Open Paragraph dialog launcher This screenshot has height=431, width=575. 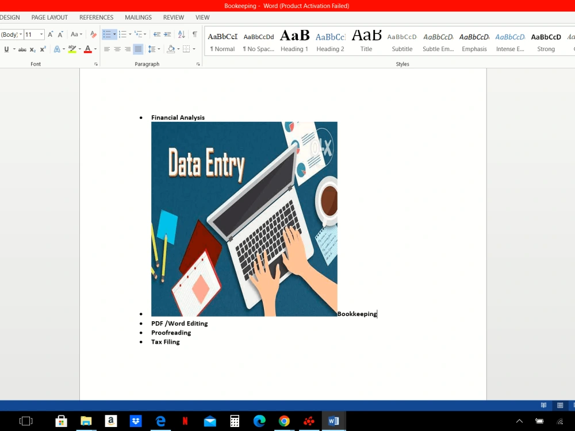click(x=198, y=64)
